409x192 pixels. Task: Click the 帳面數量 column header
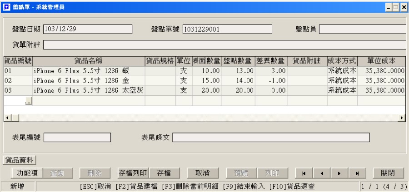coord(207,61)
